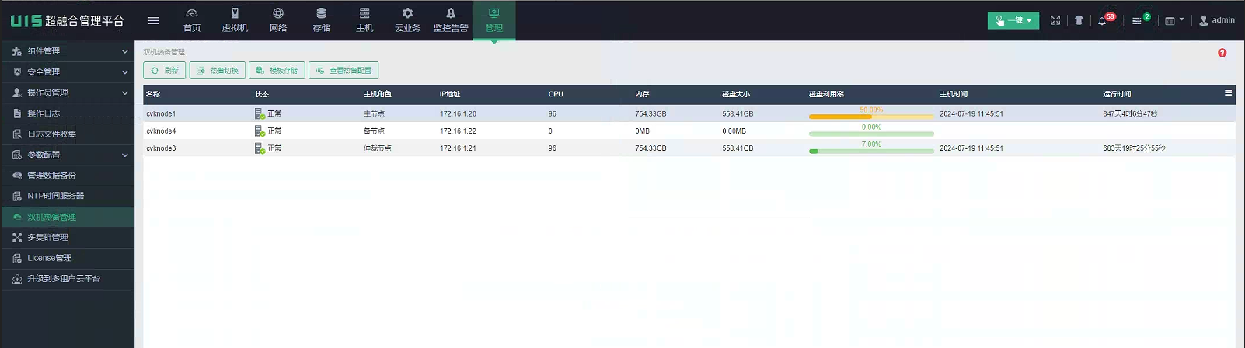The image size is (1245, 348).
Task: Expand the 操作员管理 sidebar group
Action: point(68,92)
